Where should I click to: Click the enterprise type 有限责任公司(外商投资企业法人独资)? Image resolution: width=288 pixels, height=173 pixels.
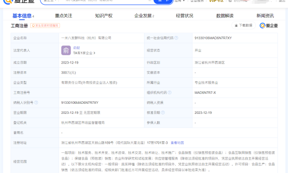point(89,83)
